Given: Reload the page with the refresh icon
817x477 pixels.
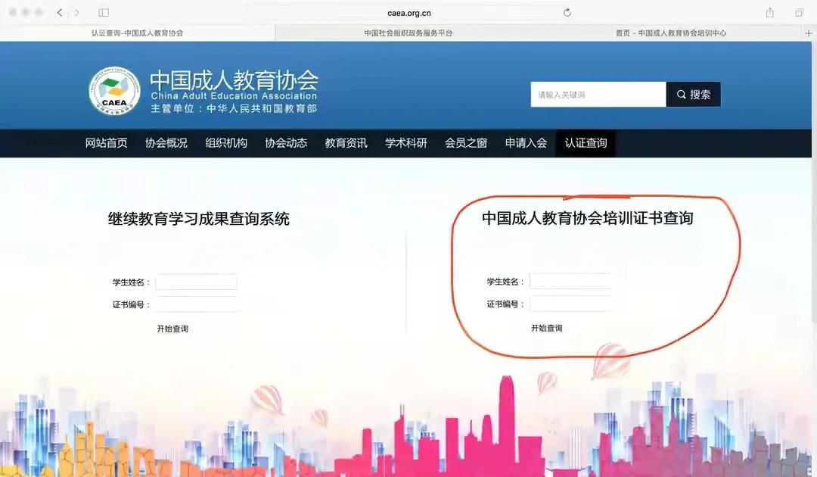Looking at the screenshot, I should click(x=567, y=12).
